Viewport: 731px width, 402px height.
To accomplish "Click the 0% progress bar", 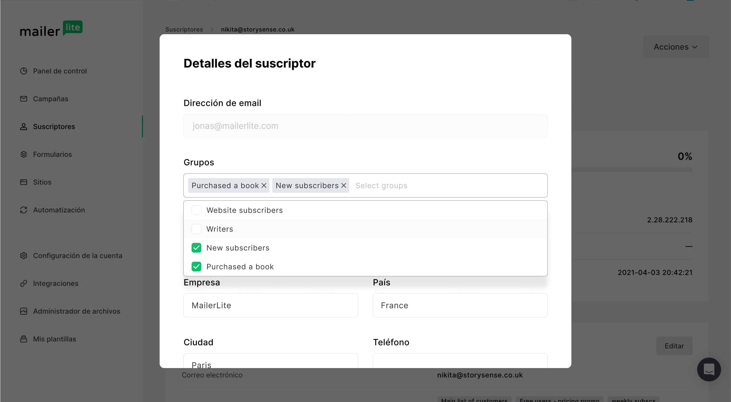I will click(x=632, y=170).
